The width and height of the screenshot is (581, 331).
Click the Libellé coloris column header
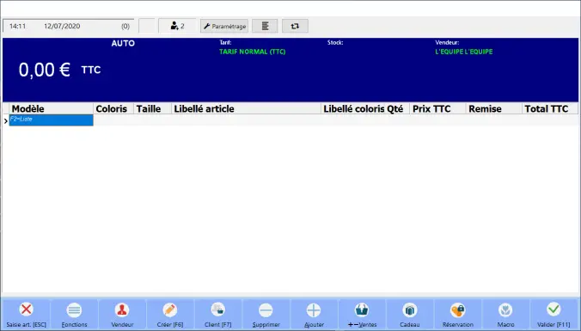354,108
